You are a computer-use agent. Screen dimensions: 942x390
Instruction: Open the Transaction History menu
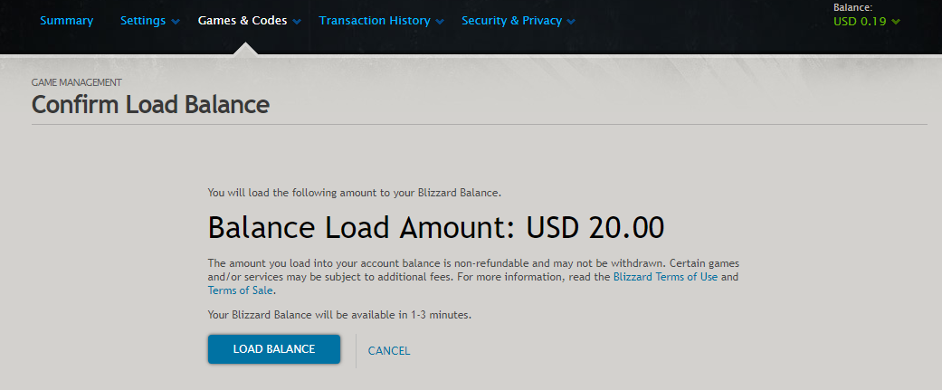[x=375, y=20]
